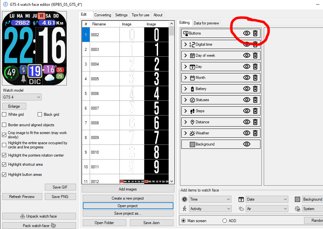The image size is (323, 229).
Task: Delete the Steps element
Action: pos(255,111)
